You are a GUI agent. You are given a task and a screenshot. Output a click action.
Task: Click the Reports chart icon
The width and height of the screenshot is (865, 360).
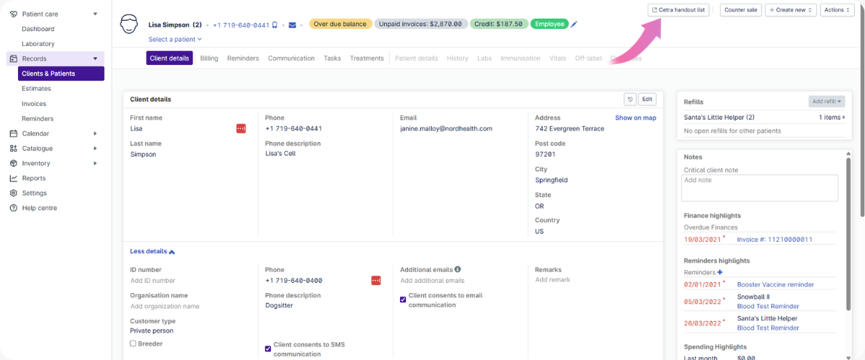click(14, 179)
